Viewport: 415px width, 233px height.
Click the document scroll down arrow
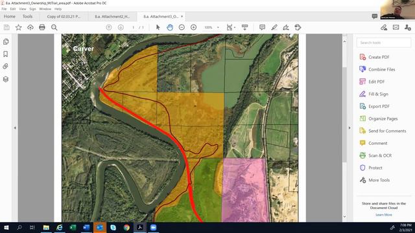(344, 217)
